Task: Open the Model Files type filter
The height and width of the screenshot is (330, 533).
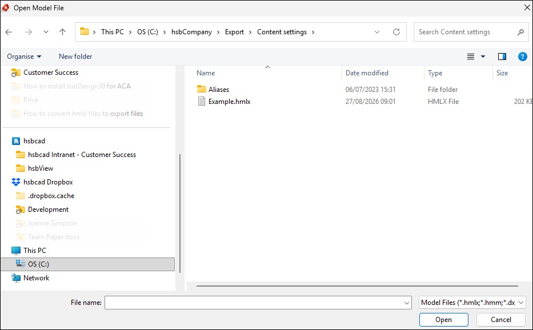Action: point(472,303)
